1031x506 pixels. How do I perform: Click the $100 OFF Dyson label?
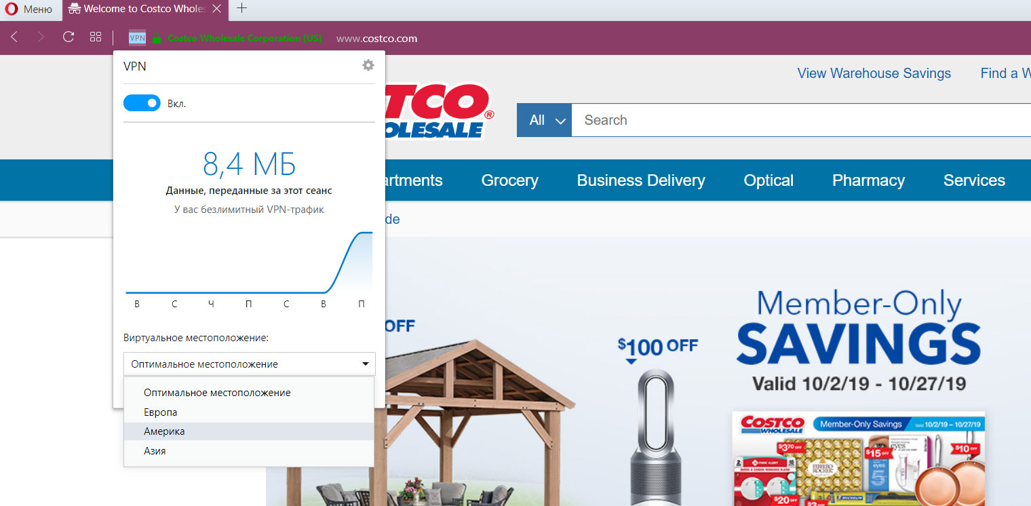(657, 347)
